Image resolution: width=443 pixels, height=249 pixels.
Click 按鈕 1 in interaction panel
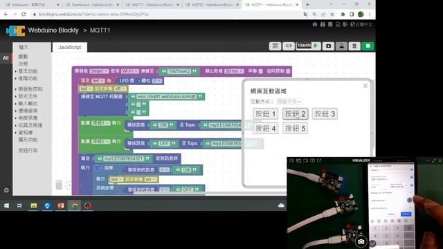265,113
